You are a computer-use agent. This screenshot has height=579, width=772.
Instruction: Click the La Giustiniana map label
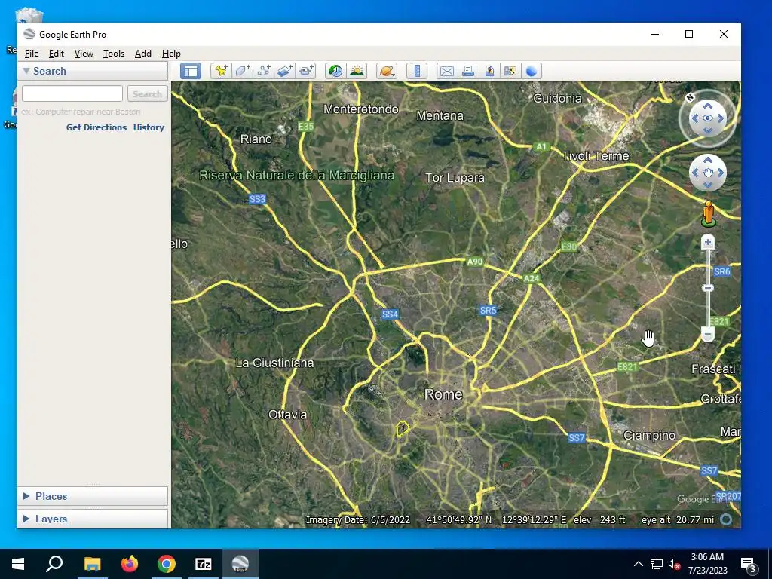click(274, 363)
